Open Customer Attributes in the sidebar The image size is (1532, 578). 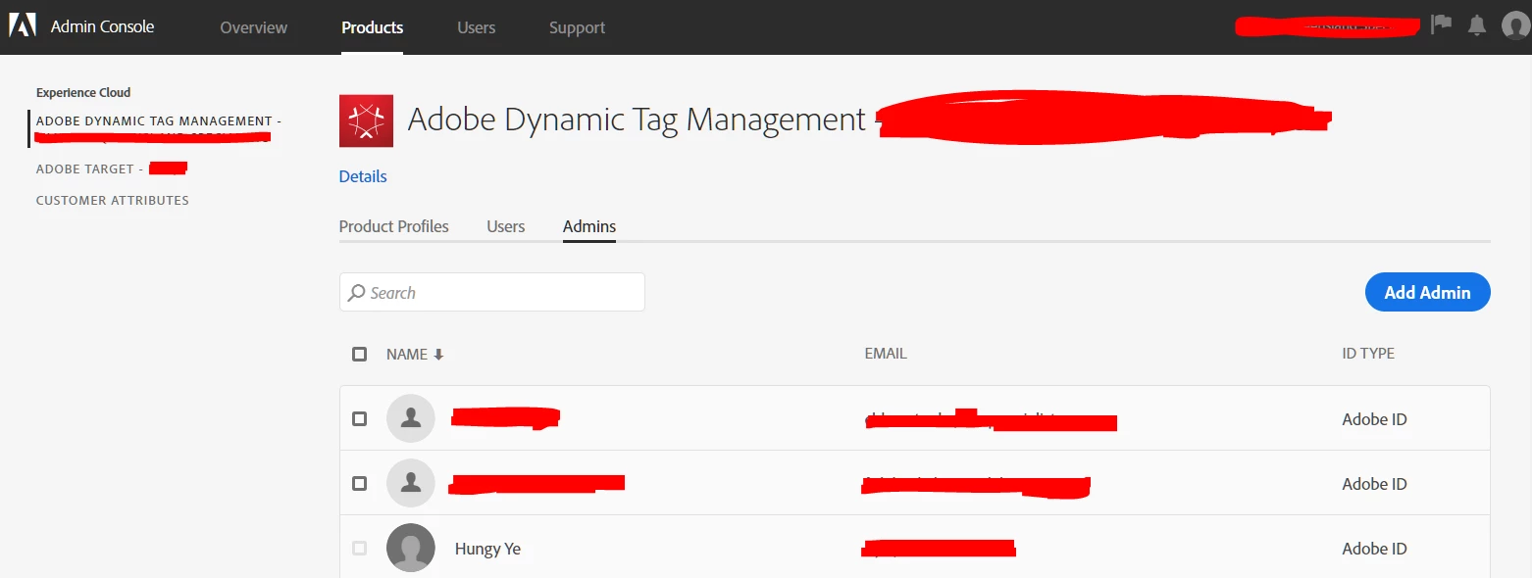[113, 200]
